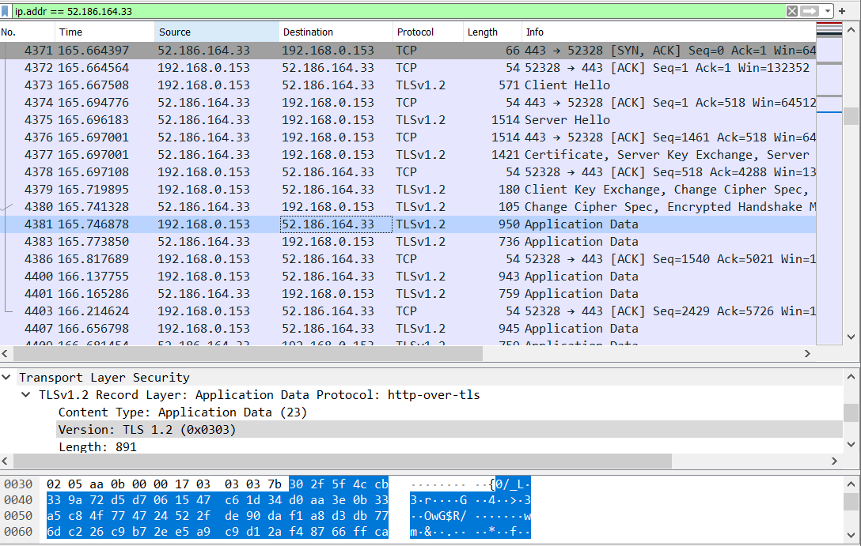Sort by the Info column header
This screenshot has width=861, height=546.
click(669, 32)
